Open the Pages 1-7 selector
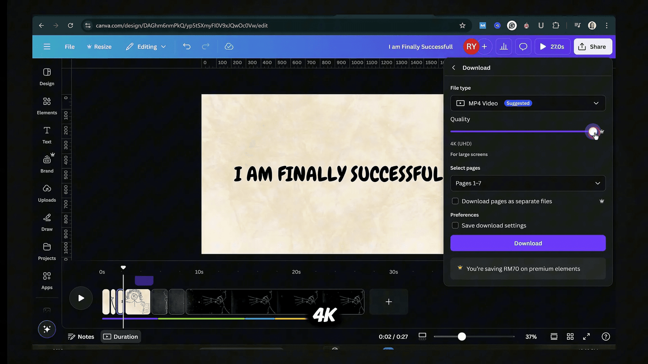The width and height of the screenshot is (648, 364). (x=528, y=183)
